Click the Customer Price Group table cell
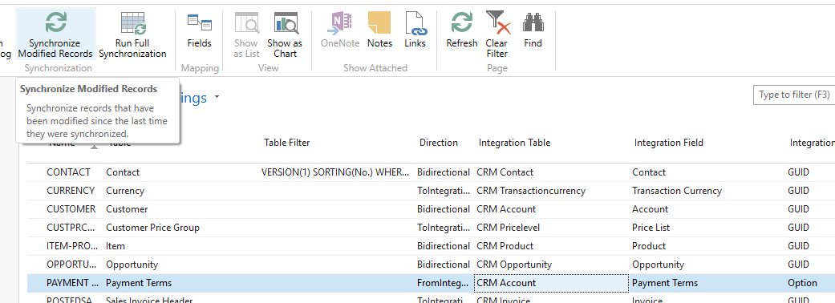835x303 pixels. [x=153, y=228]
